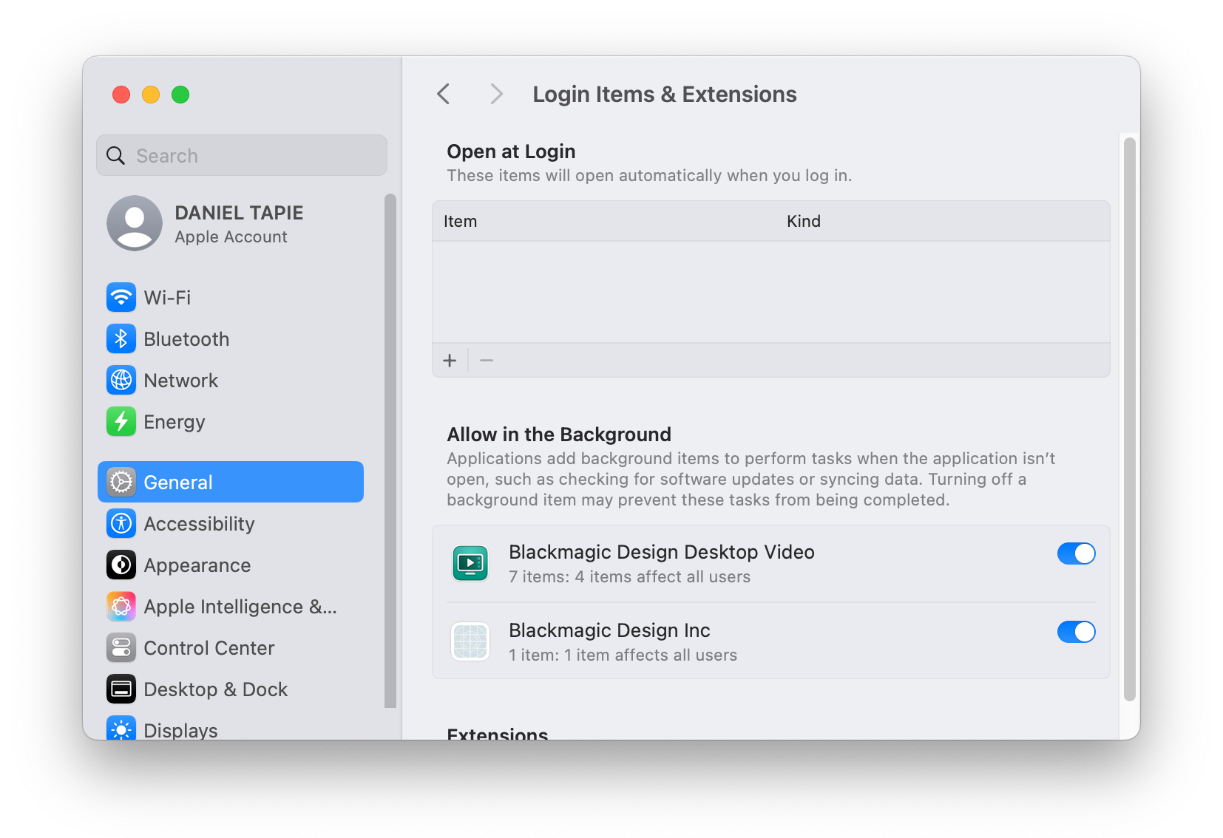This screenshot has width=1223, height=838.
Task: Open Bluetooth settings via its icon
Action: pyautogui.click(x=121, y=338)
